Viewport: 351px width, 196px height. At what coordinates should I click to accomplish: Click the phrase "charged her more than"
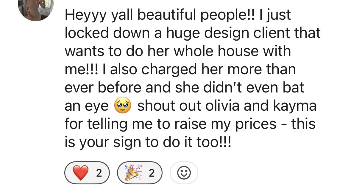point(219,70)
